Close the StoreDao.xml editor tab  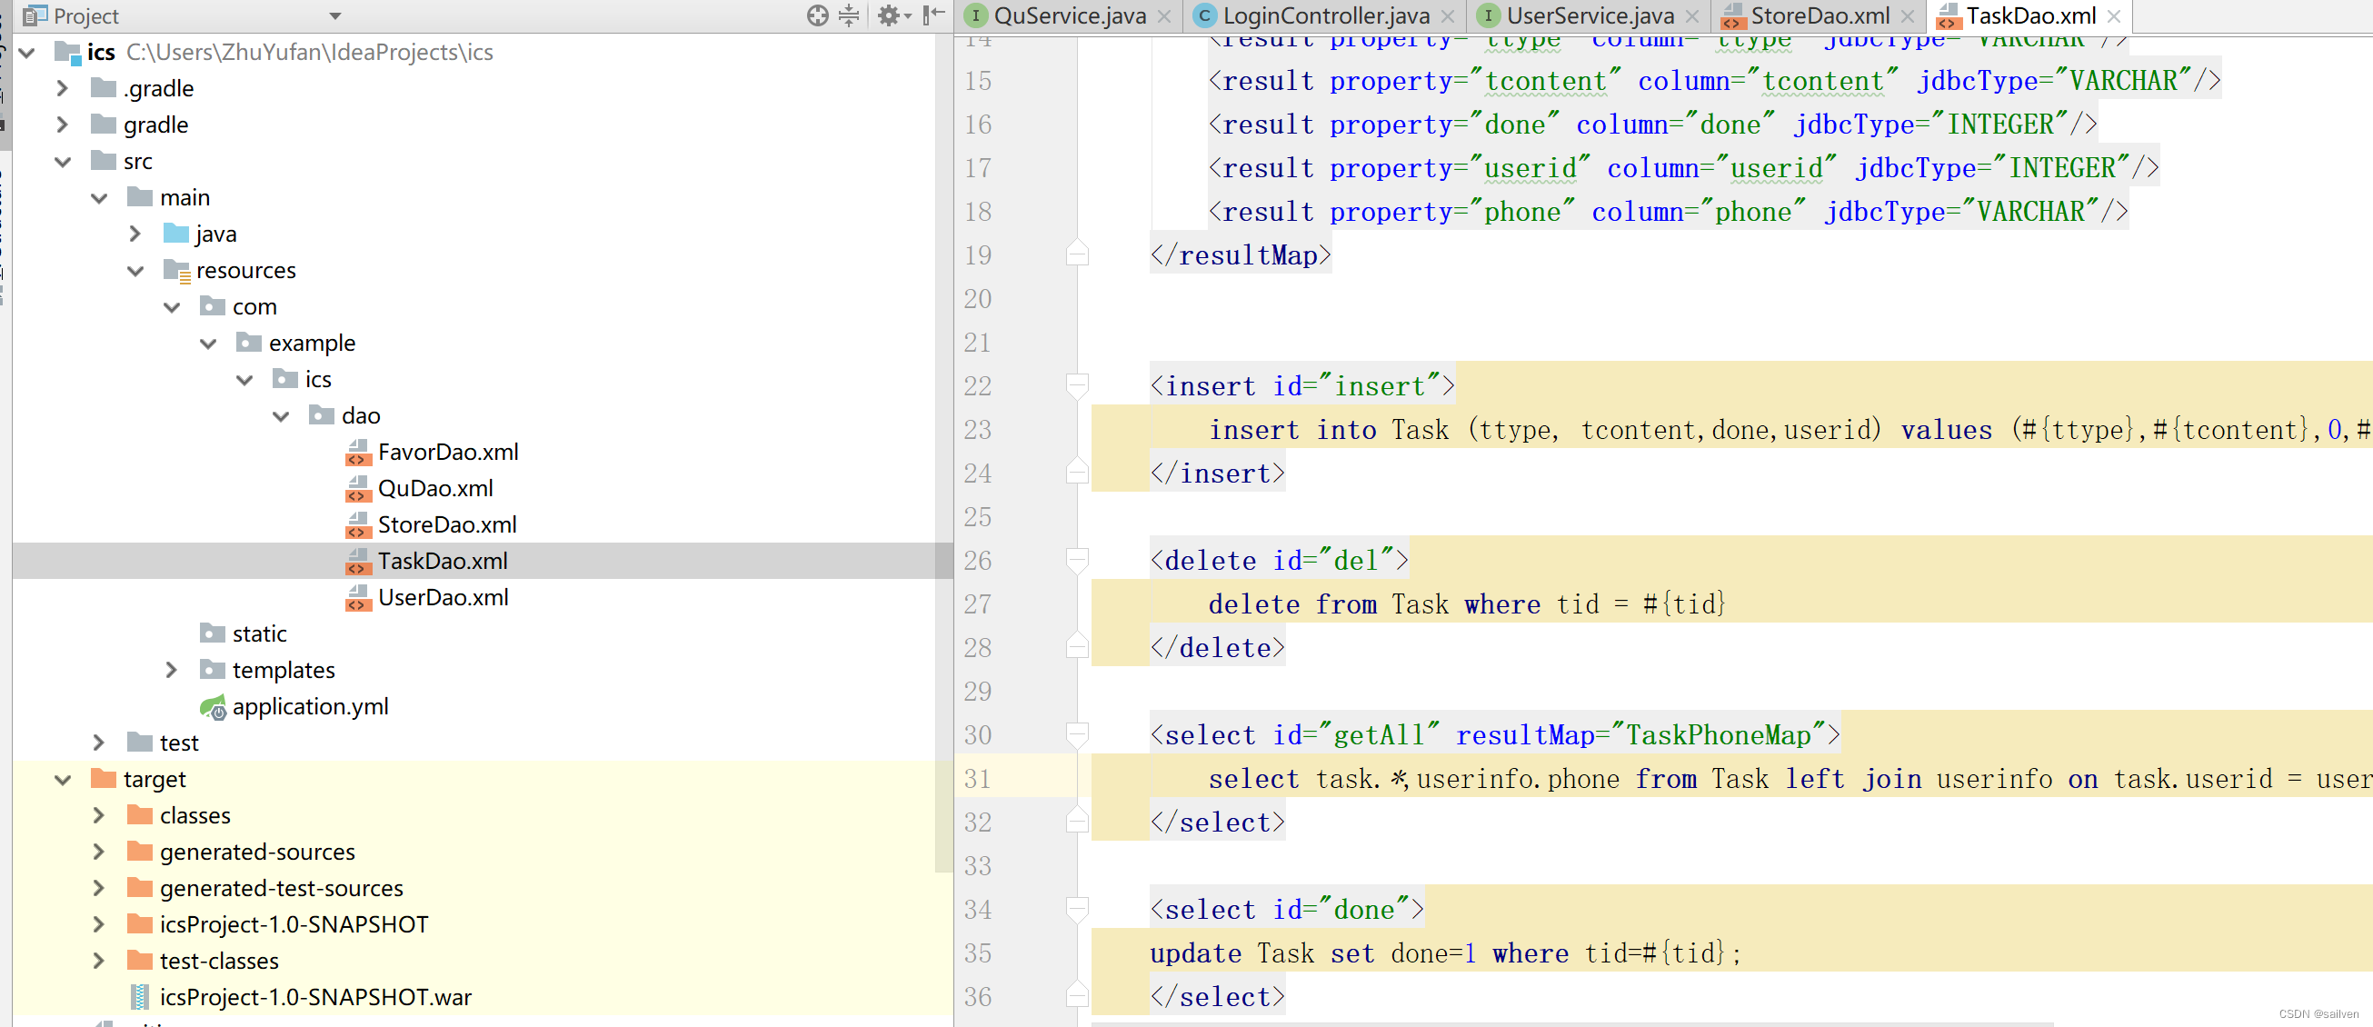click(x=1907, y=16)
